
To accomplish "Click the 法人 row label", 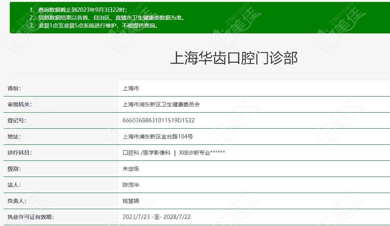I will tap(14, 185).
